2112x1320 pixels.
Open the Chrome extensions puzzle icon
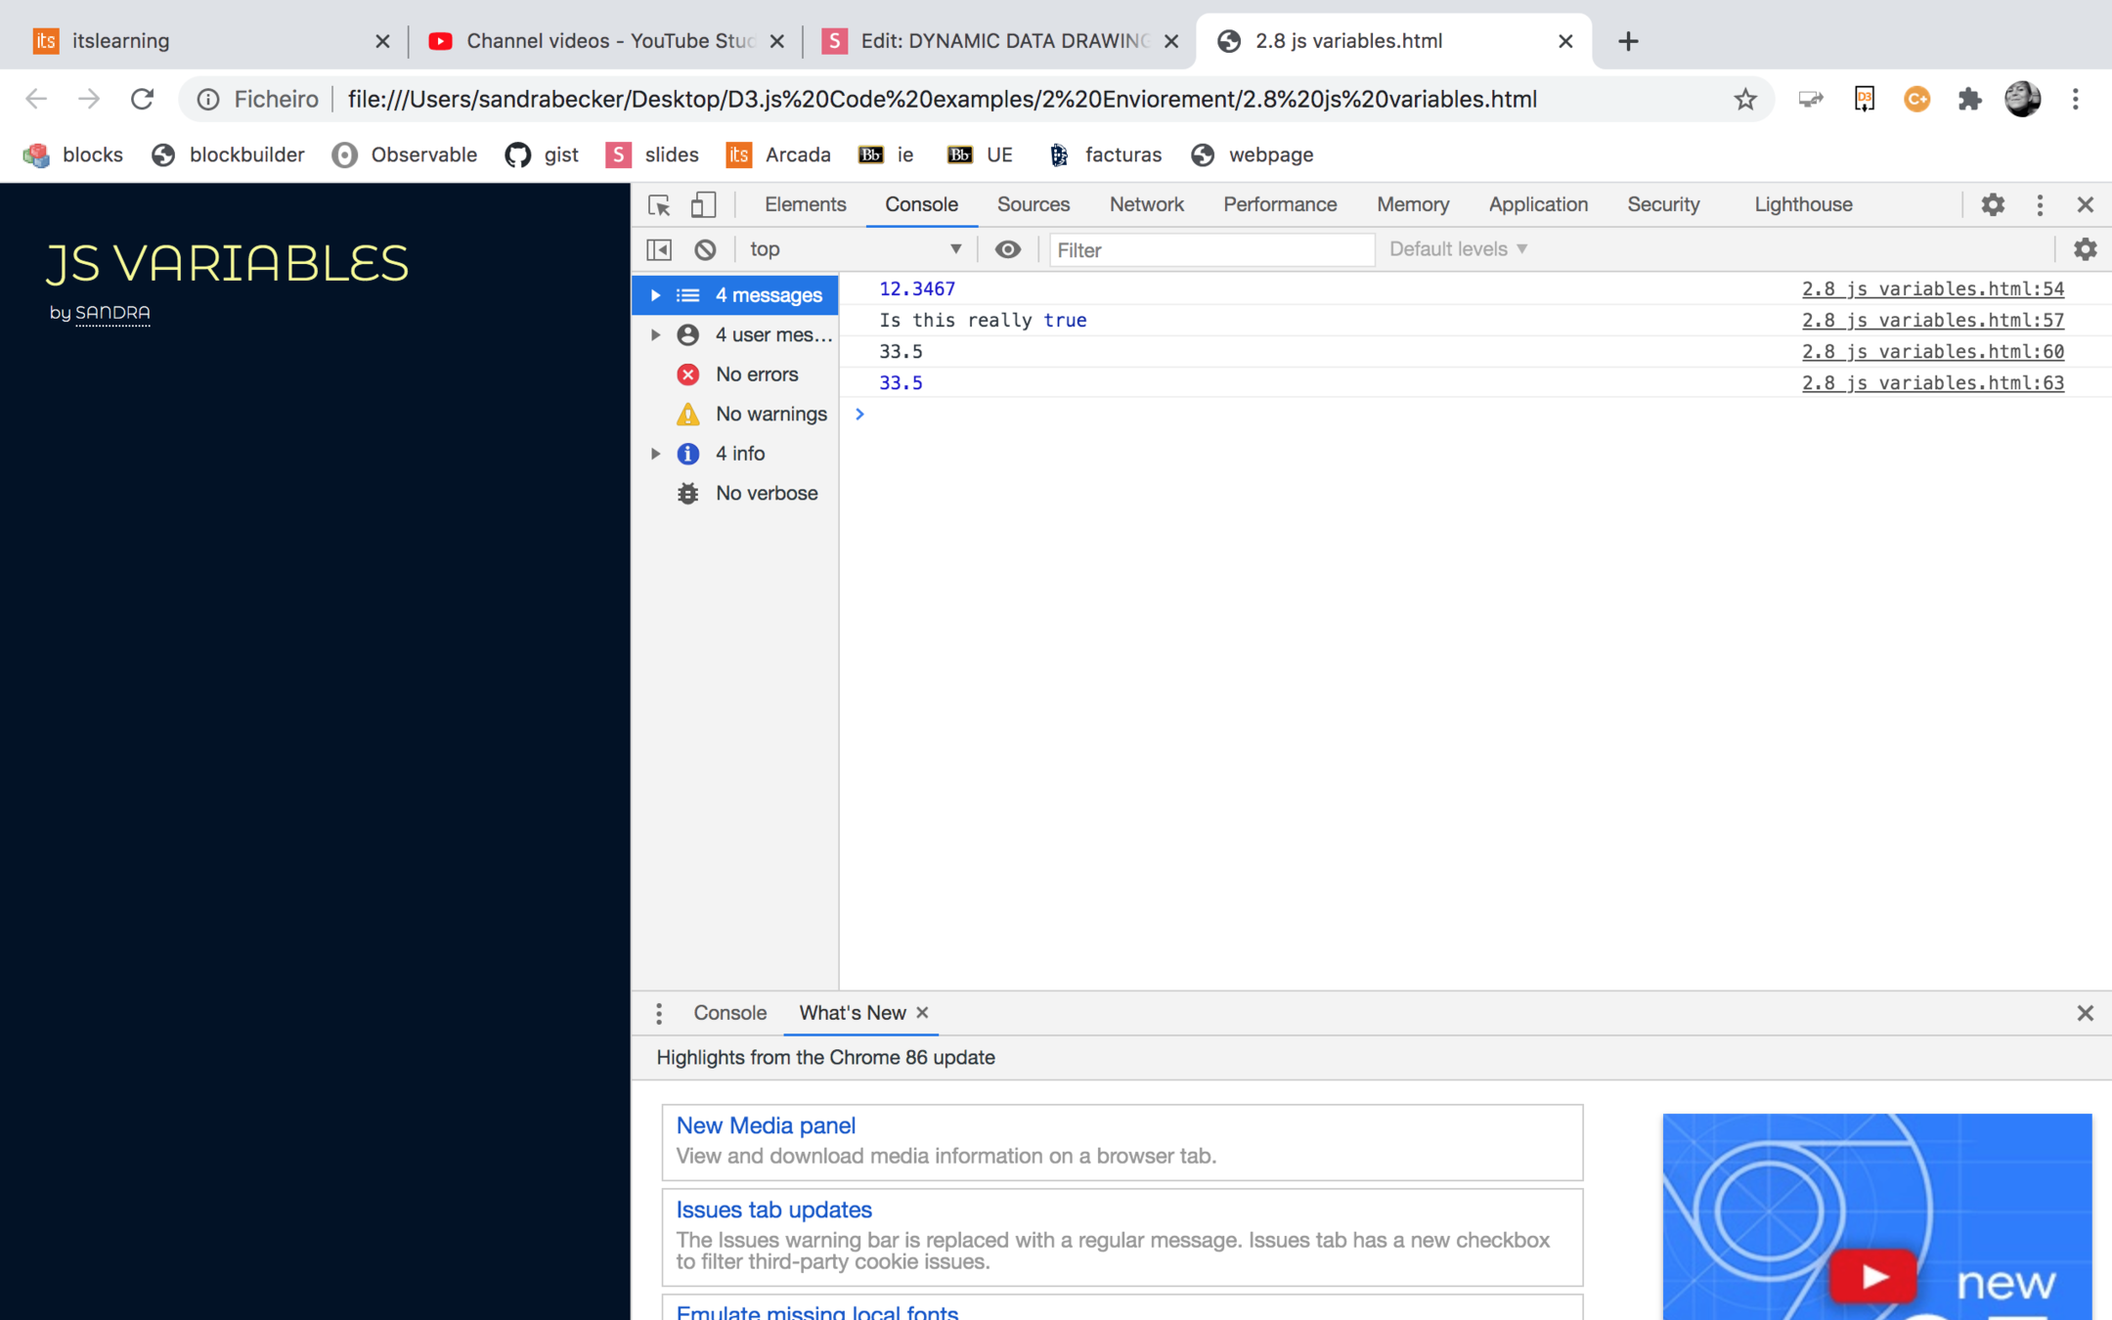click(x=1968, y=99)
